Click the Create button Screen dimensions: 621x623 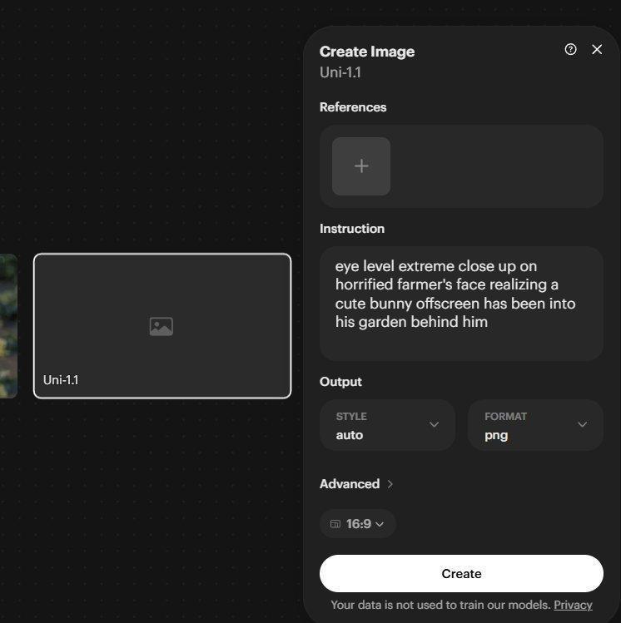click(x=461, y=573)
